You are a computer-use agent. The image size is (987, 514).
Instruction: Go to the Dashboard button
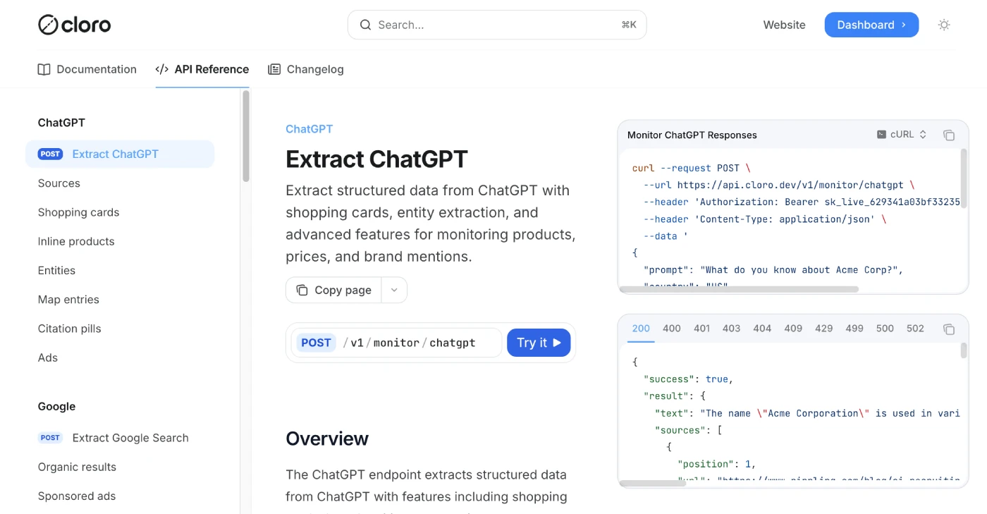click(x=871, y=25)
